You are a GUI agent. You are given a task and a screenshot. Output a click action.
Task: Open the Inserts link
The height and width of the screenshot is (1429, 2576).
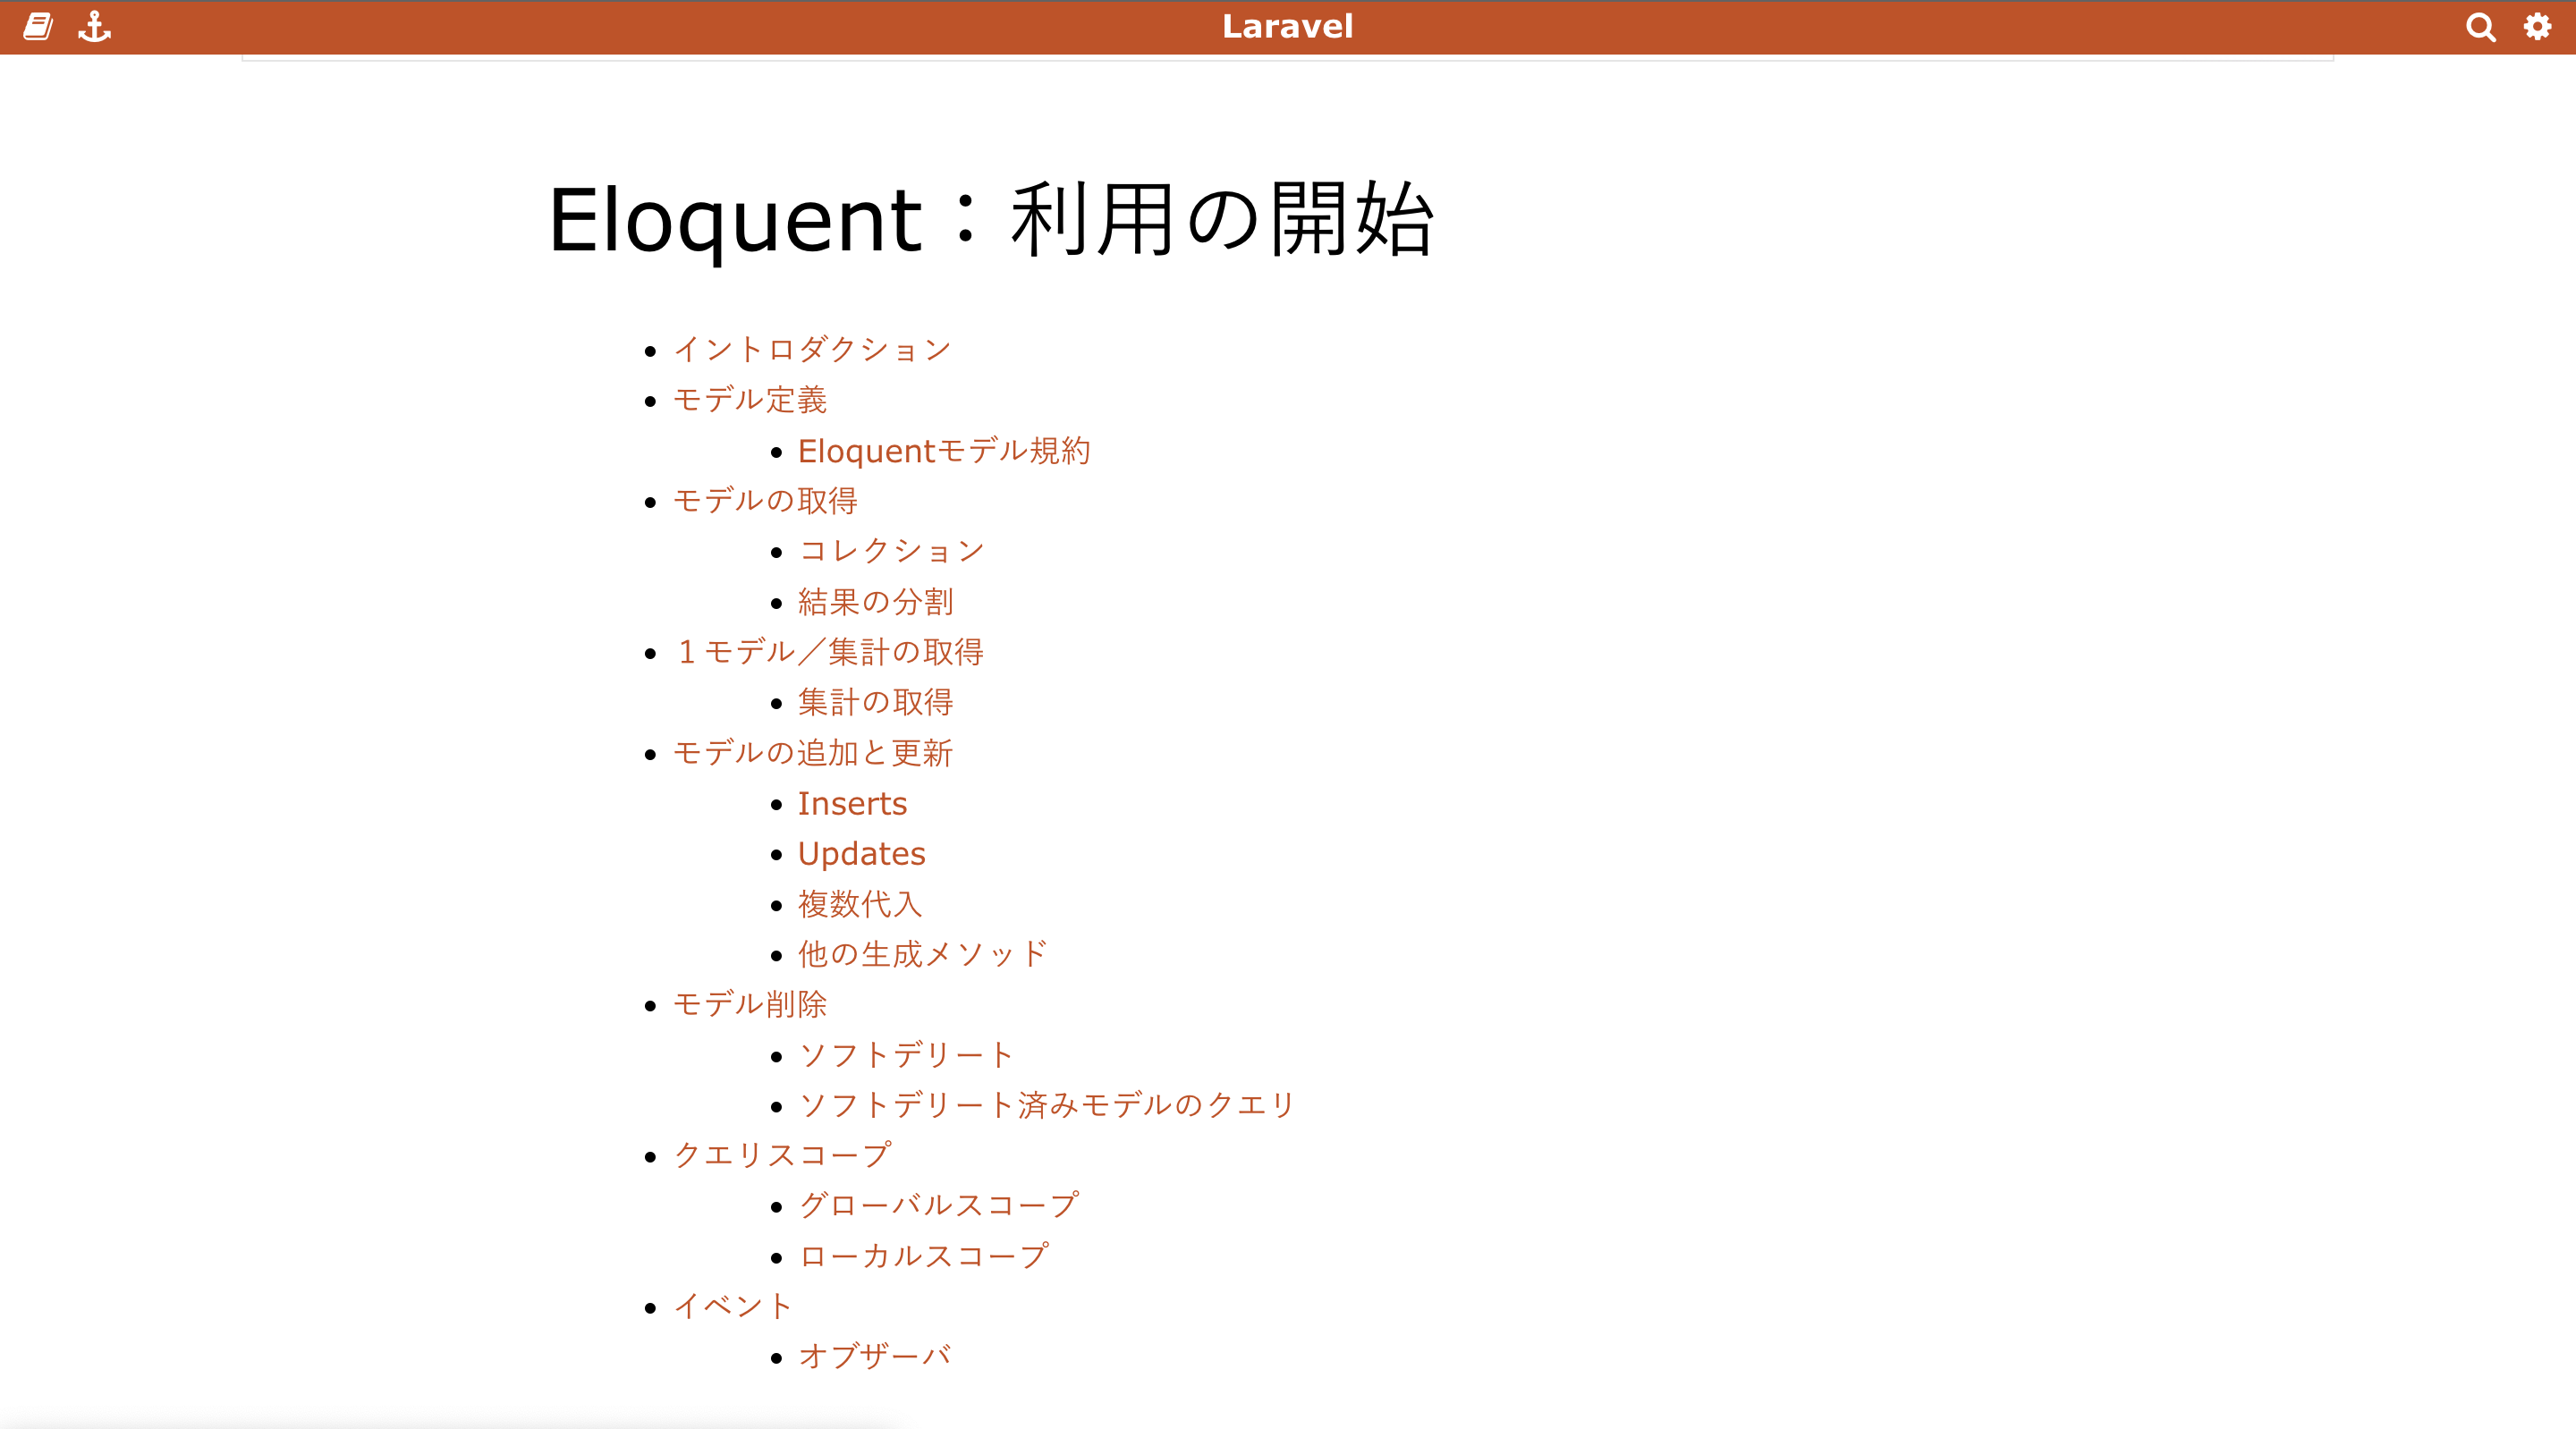pos(852,803)
